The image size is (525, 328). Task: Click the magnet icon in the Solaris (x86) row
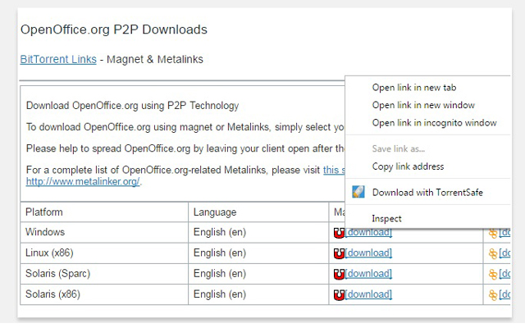[338, 294]
